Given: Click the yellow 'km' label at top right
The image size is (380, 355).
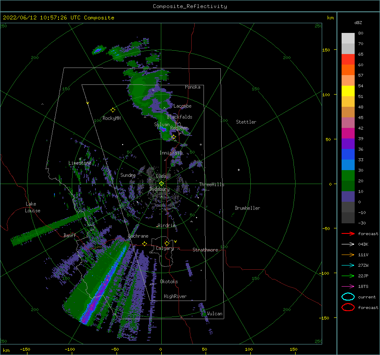Looking at the screenshot, I should point(330,18).
